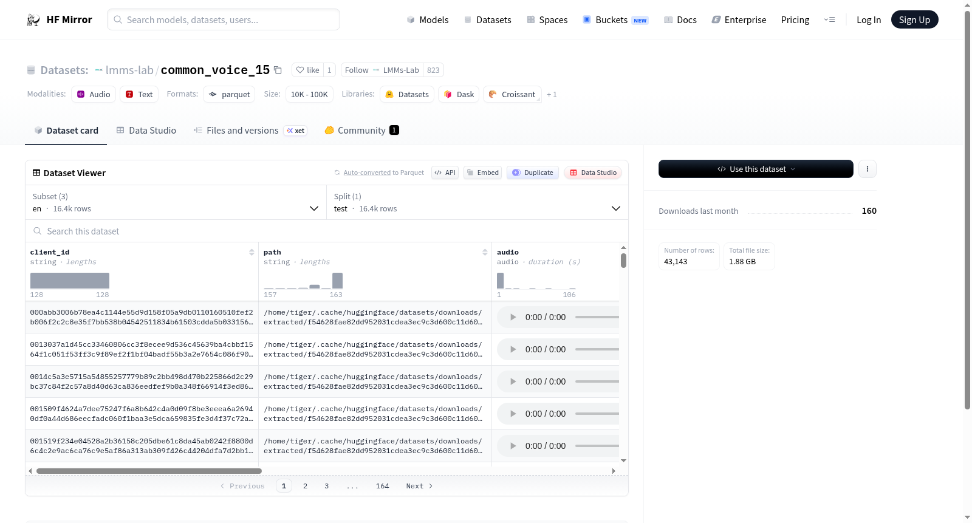Seek the audio slider in the 000abb3006b78ea4 row
Viewport: 972px width, 523px height.
click(597, 317)
